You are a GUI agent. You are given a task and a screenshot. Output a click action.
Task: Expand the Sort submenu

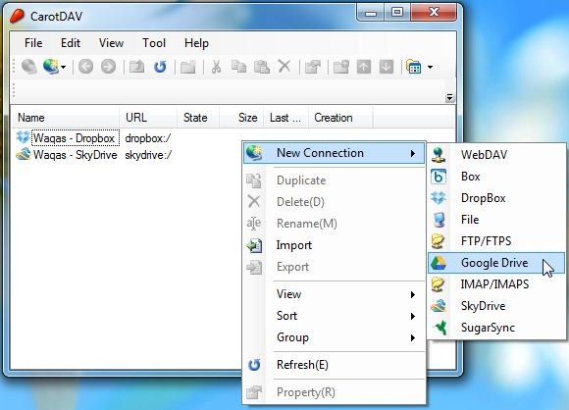(334, 316)
